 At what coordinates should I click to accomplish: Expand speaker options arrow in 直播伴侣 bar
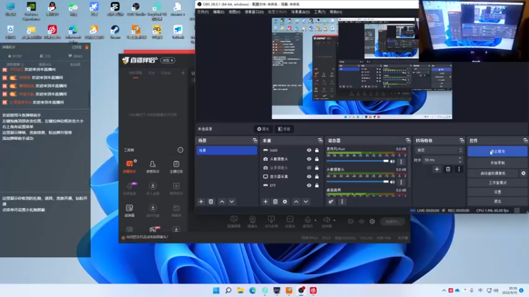335,220
